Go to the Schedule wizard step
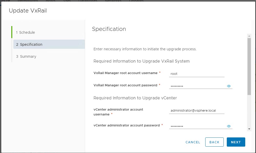The width and height of the screenshot is (256, 153). pos(25,32)
